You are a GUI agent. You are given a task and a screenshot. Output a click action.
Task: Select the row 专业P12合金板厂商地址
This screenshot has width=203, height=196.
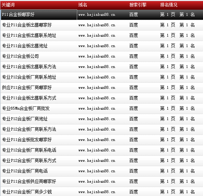click(x=102, y=119)
